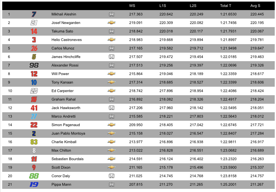Click Mikhail Aleshin's number 7 car icon
The height and width of the screenshot is (192, 276).
tap(34, 14)
